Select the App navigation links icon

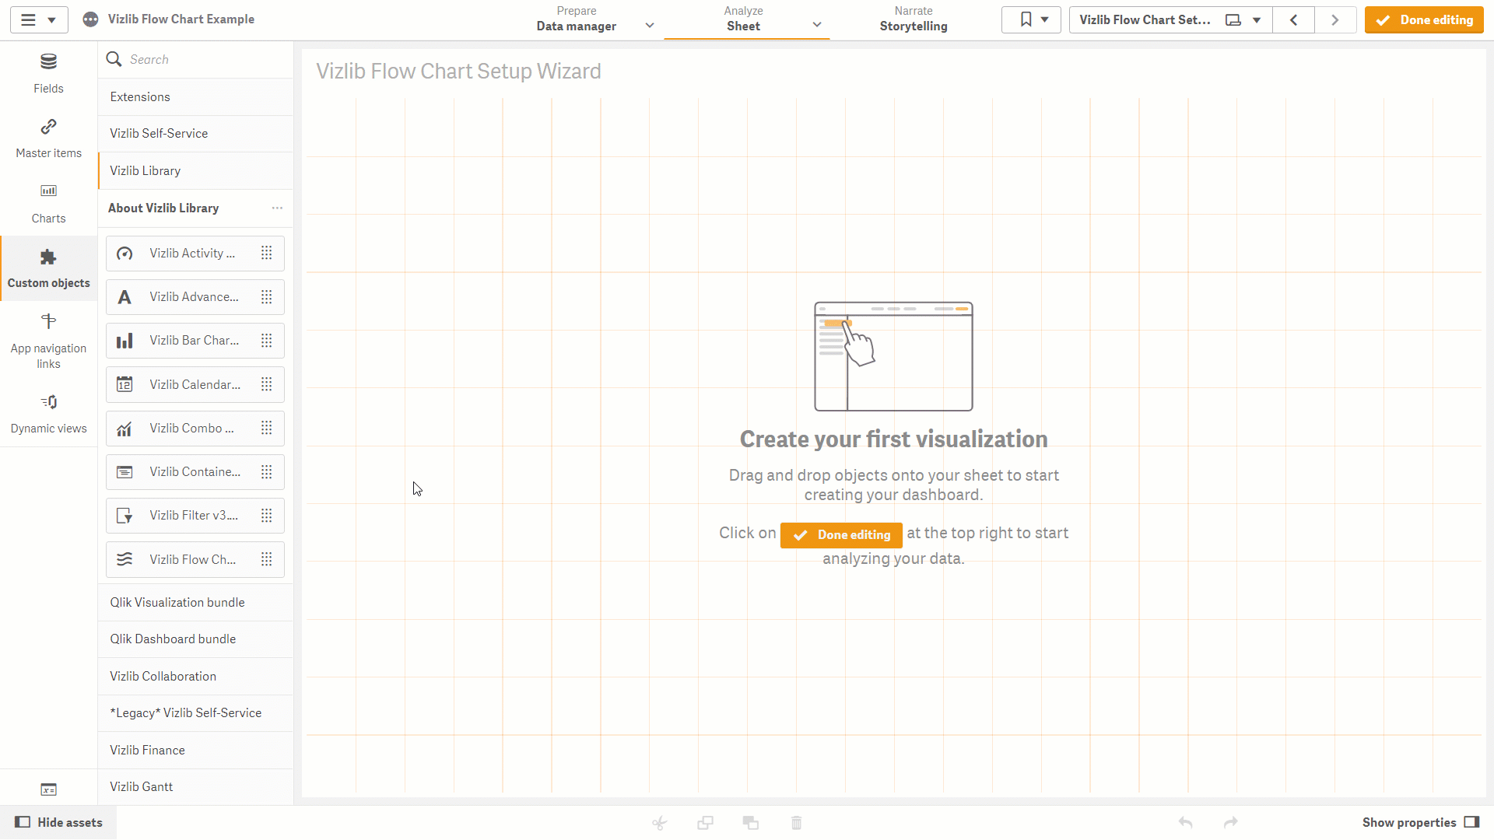(48, 321)
